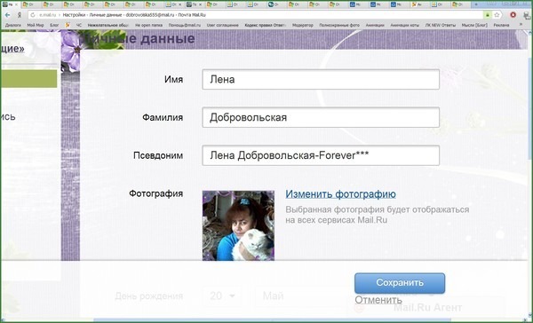533x323 pixels.
Task: Click the Изменить фотографию link
Action: [x=340, y=194]
